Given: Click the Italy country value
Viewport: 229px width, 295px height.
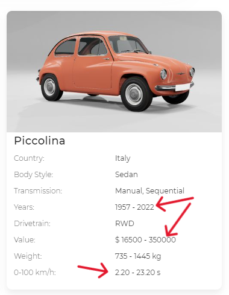Looking at the screenshot, I should pos(122,158).
